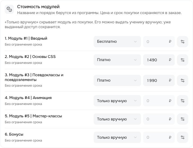The height and width of the screenshot is (148, 193).
Task: Click the Стоимость модулей coin icon
Action: [9, 9]
